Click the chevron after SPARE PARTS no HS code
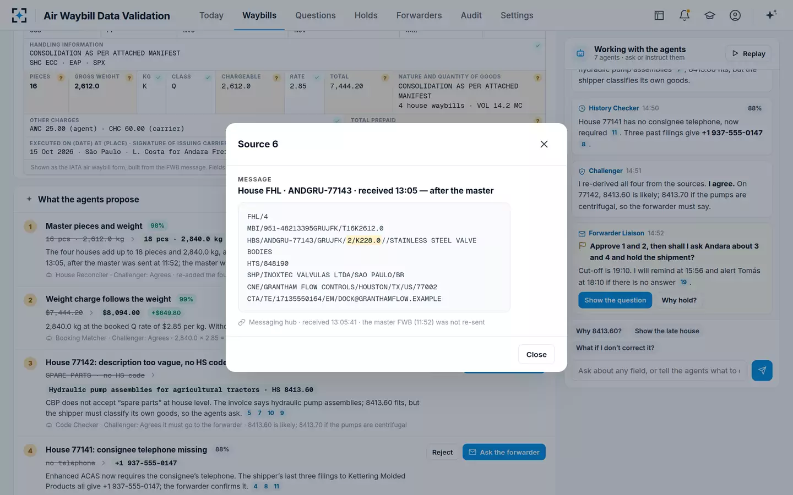The image size is (793, 495). (x=153, y=375)
